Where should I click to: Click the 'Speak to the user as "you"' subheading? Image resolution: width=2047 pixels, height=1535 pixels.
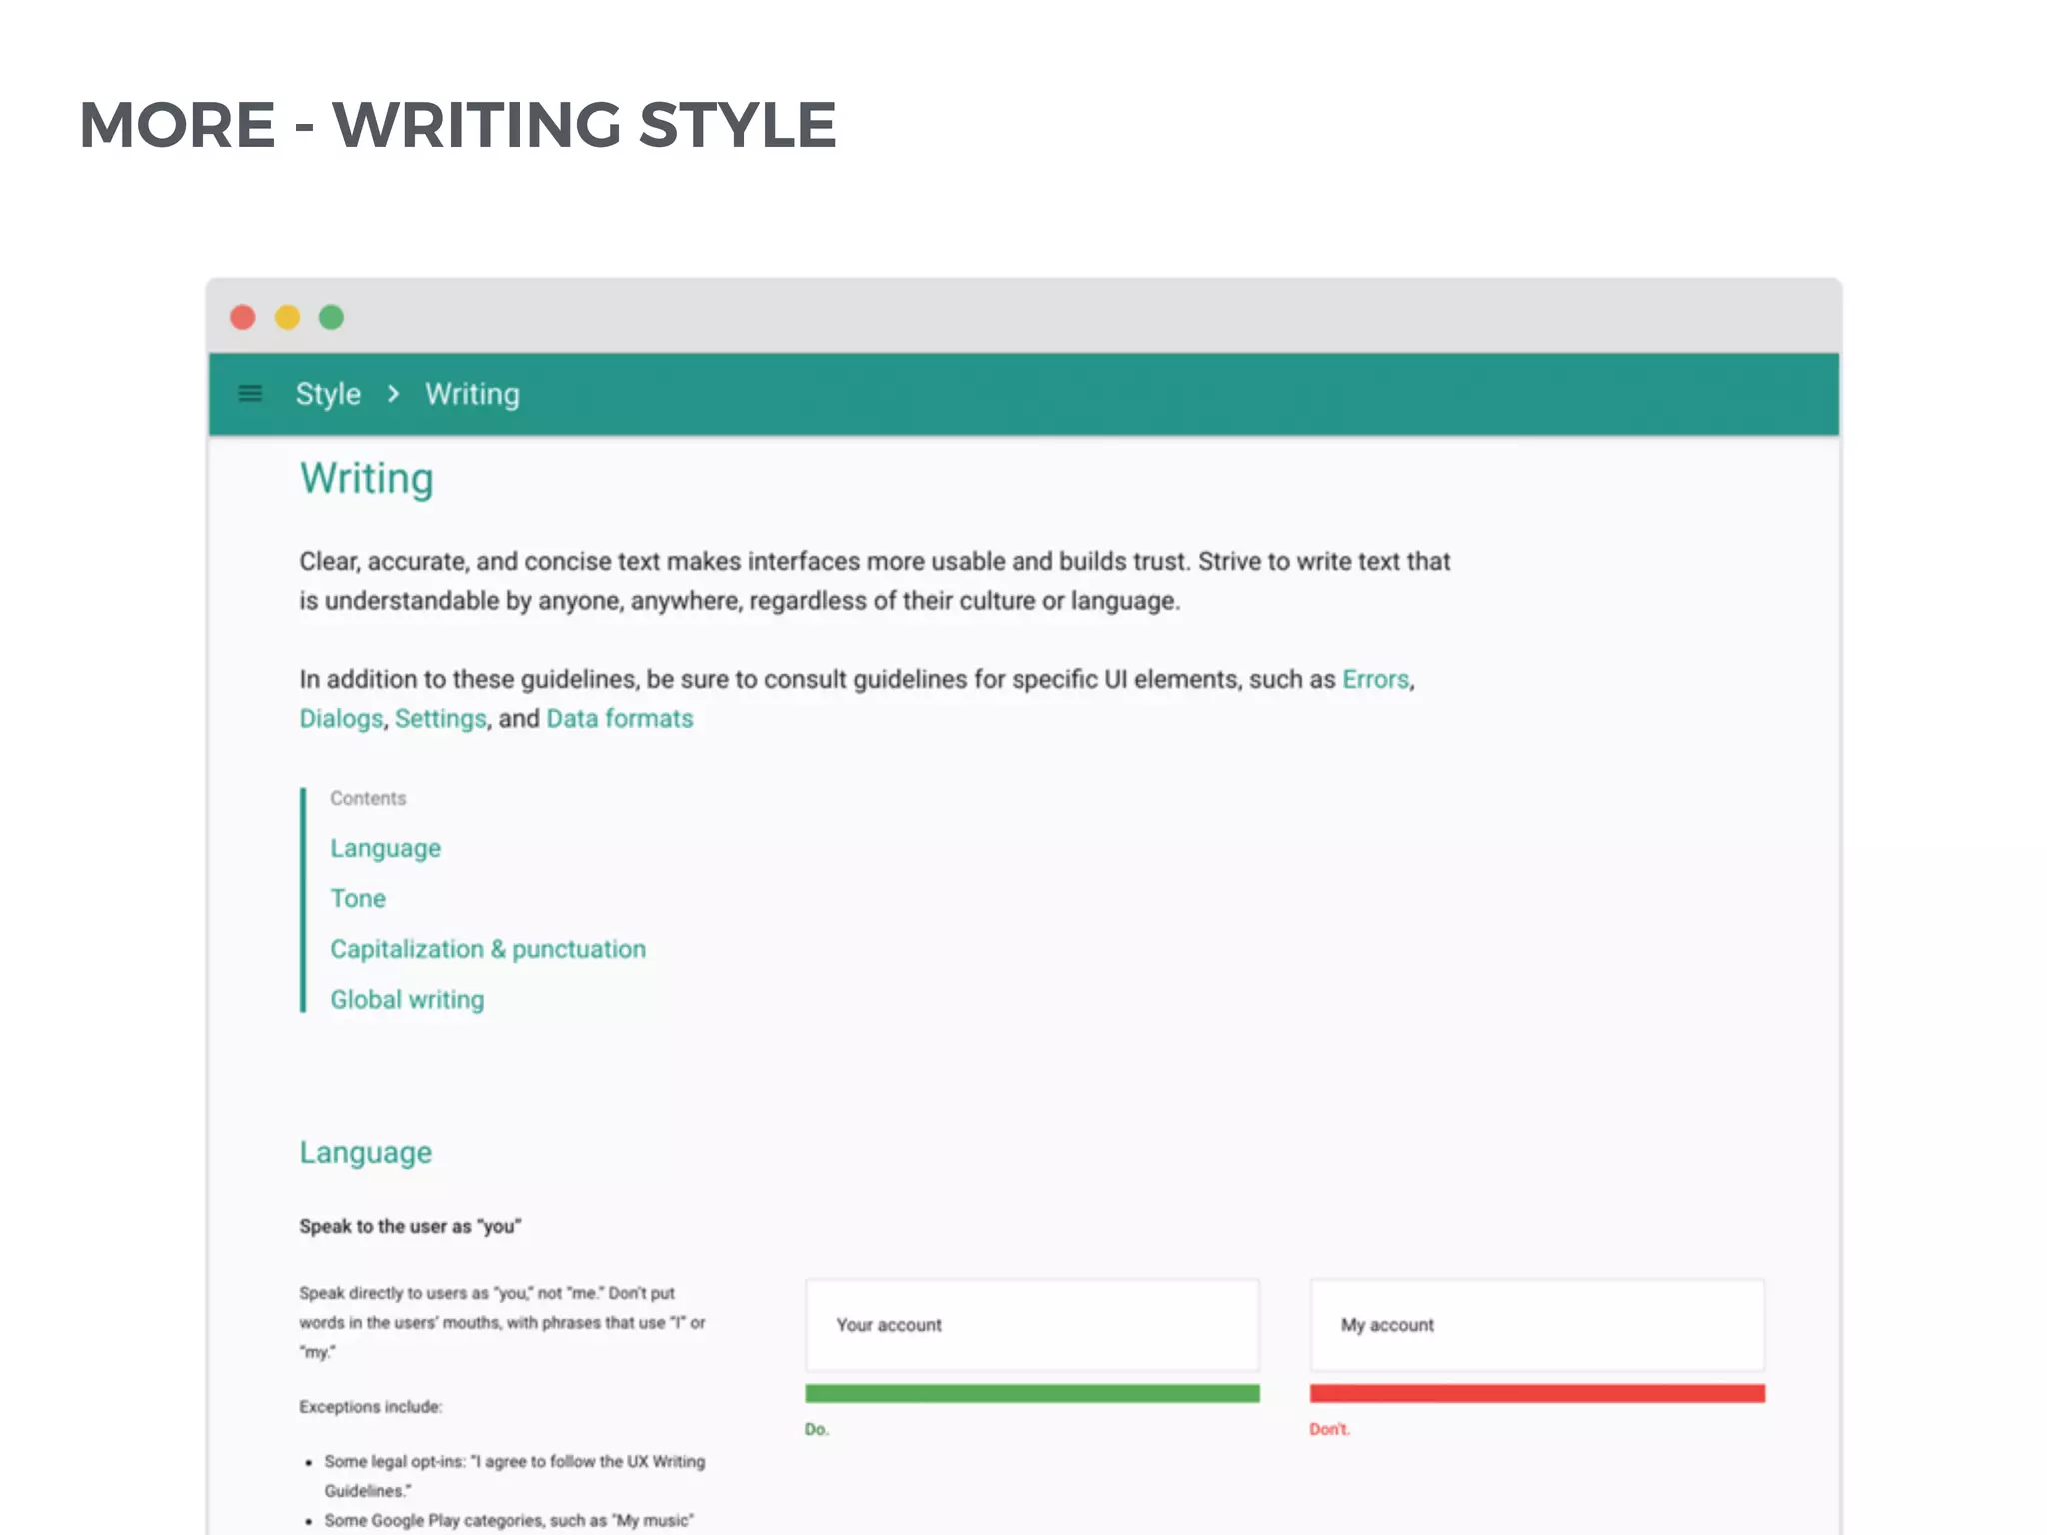410,1226
